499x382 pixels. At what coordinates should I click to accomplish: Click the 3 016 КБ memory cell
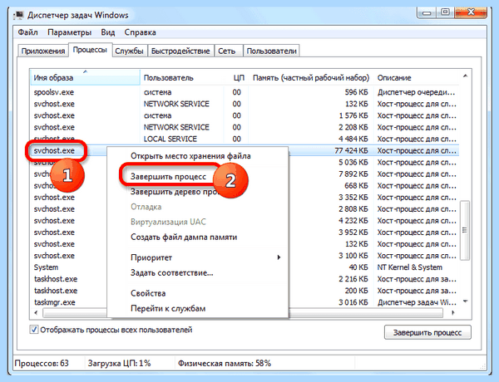(x=353, y=302)
